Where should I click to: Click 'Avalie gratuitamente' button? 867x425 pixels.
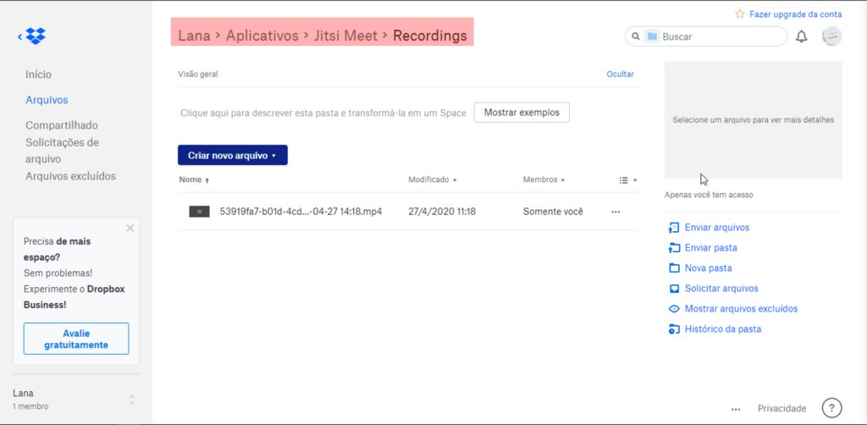point(76,339)
